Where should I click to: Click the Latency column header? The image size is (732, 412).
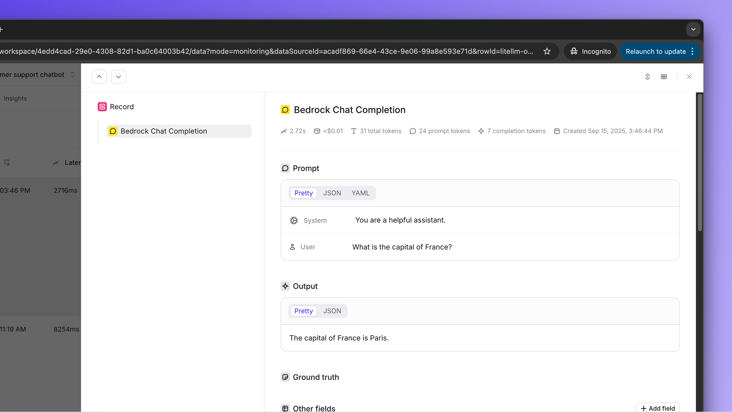(67, 163)
